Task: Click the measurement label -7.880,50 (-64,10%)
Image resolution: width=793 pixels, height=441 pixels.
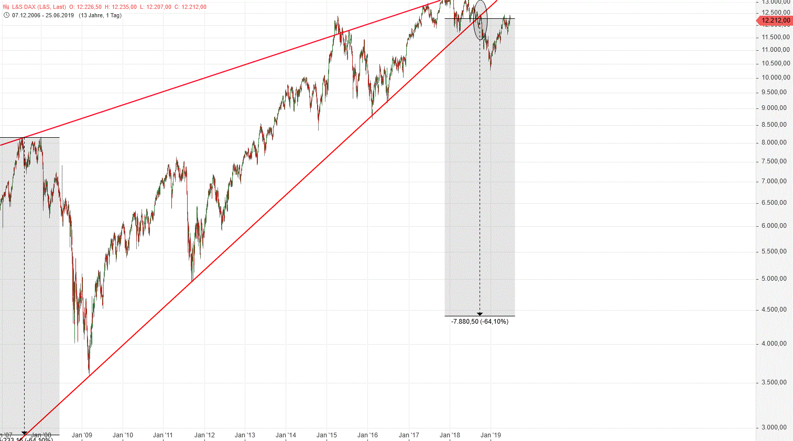Action: click(x=480, y=321)
